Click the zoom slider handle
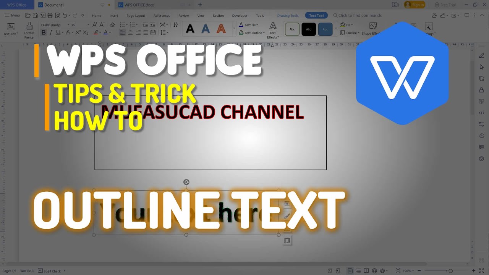 451,271
